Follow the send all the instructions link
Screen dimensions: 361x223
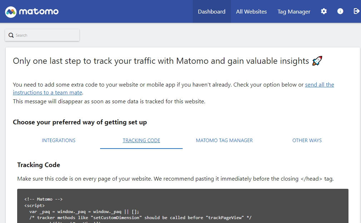pos(319,85)
